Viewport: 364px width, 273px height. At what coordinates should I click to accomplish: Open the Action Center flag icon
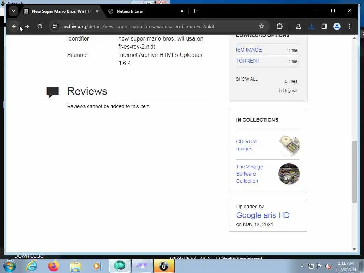click(x=320, y=266)
